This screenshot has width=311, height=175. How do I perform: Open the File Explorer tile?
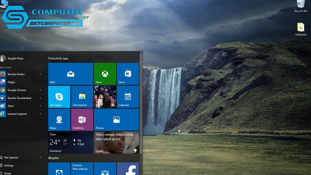click(82, 97)
